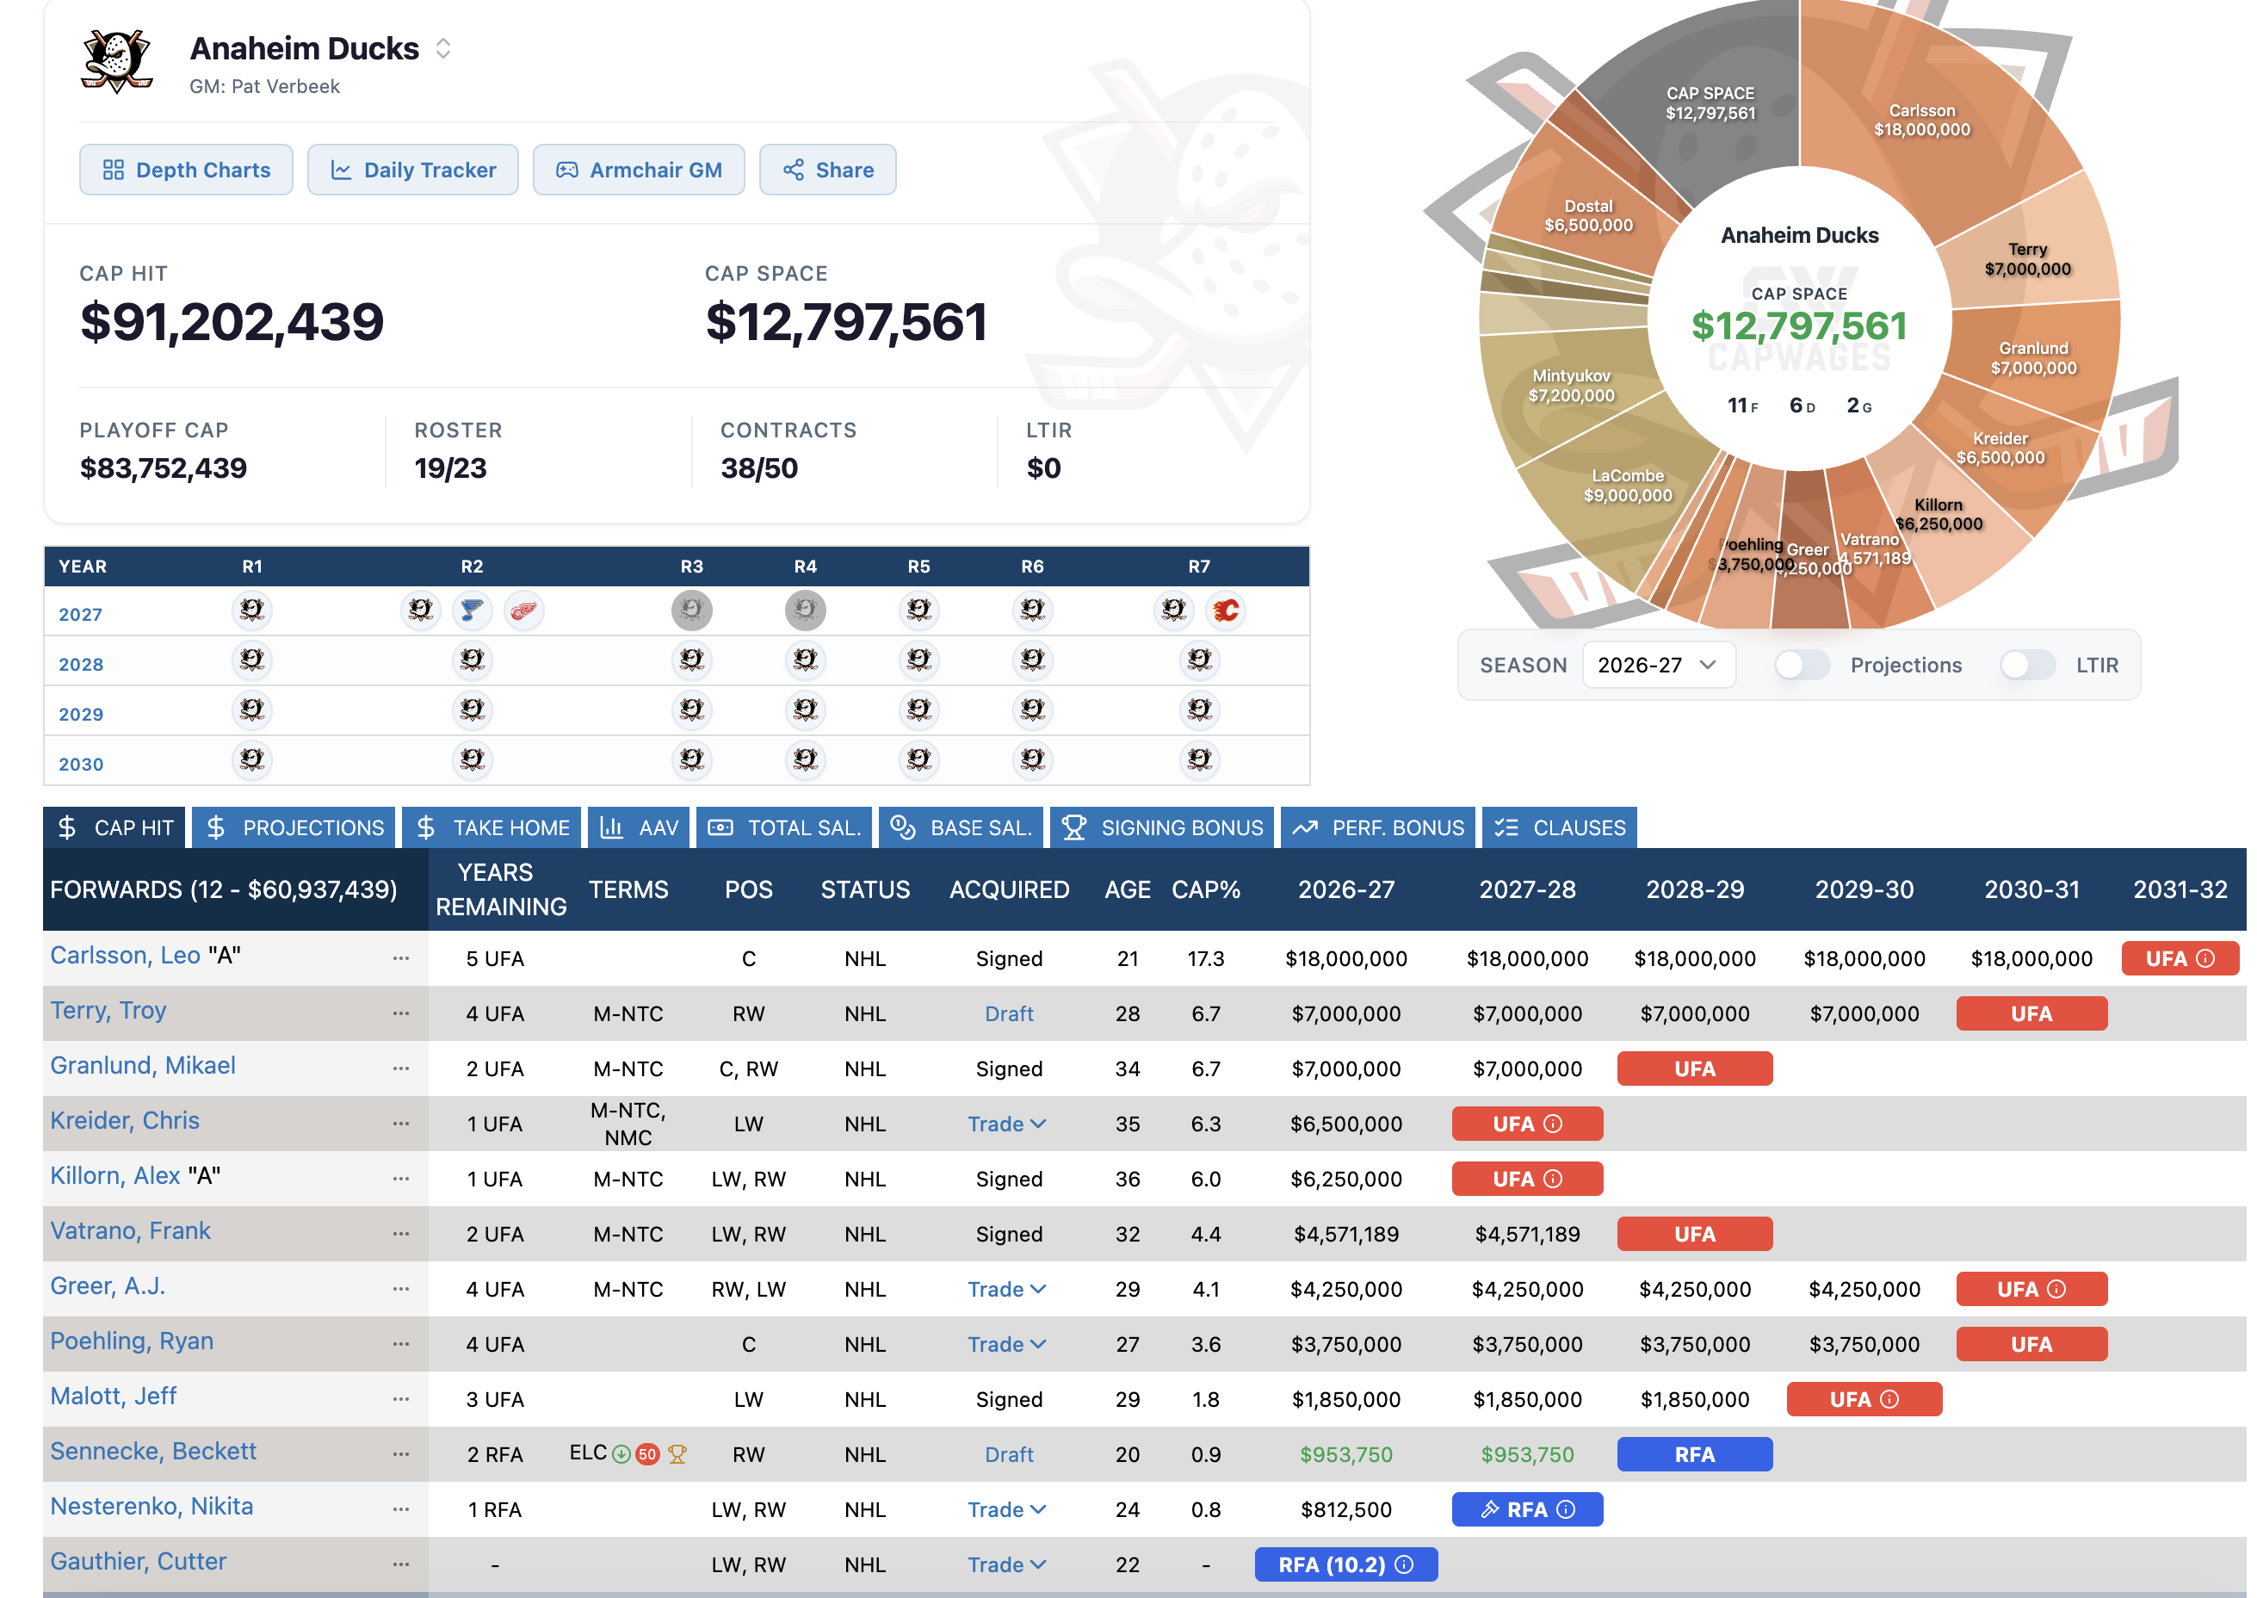Open Depth Charts
This screenshot has width=2257, height=1598.
click(186, 170)
